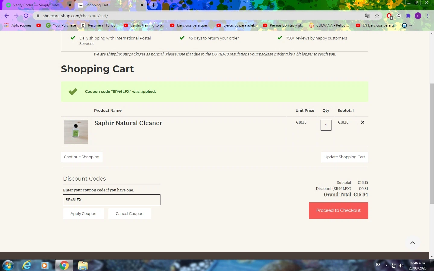Viewport: 434px width, 271px height.
Task: Click the 750+ reviews by happy customers text
Action: [x=316, y=38]
